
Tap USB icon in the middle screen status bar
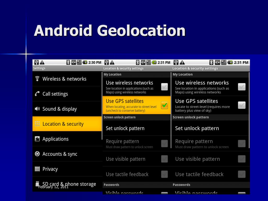coord(107,62)
